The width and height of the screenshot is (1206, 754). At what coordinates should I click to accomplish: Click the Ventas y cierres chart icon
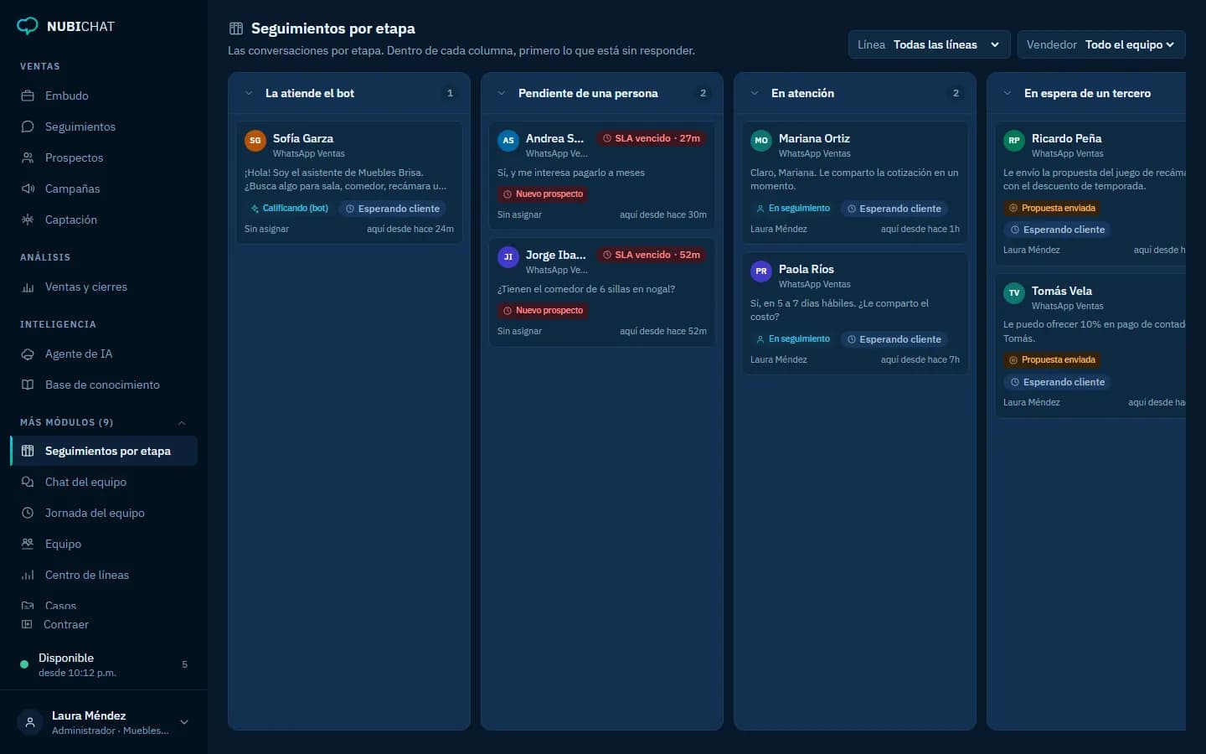click(28, 287)
